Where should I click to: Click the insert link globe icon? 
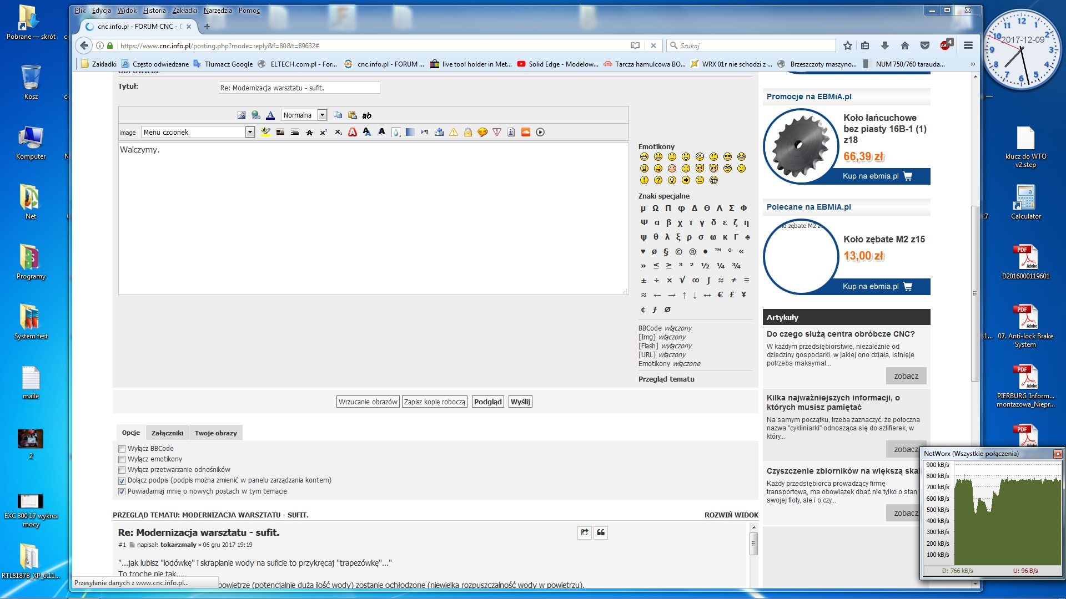pos(256,115)
